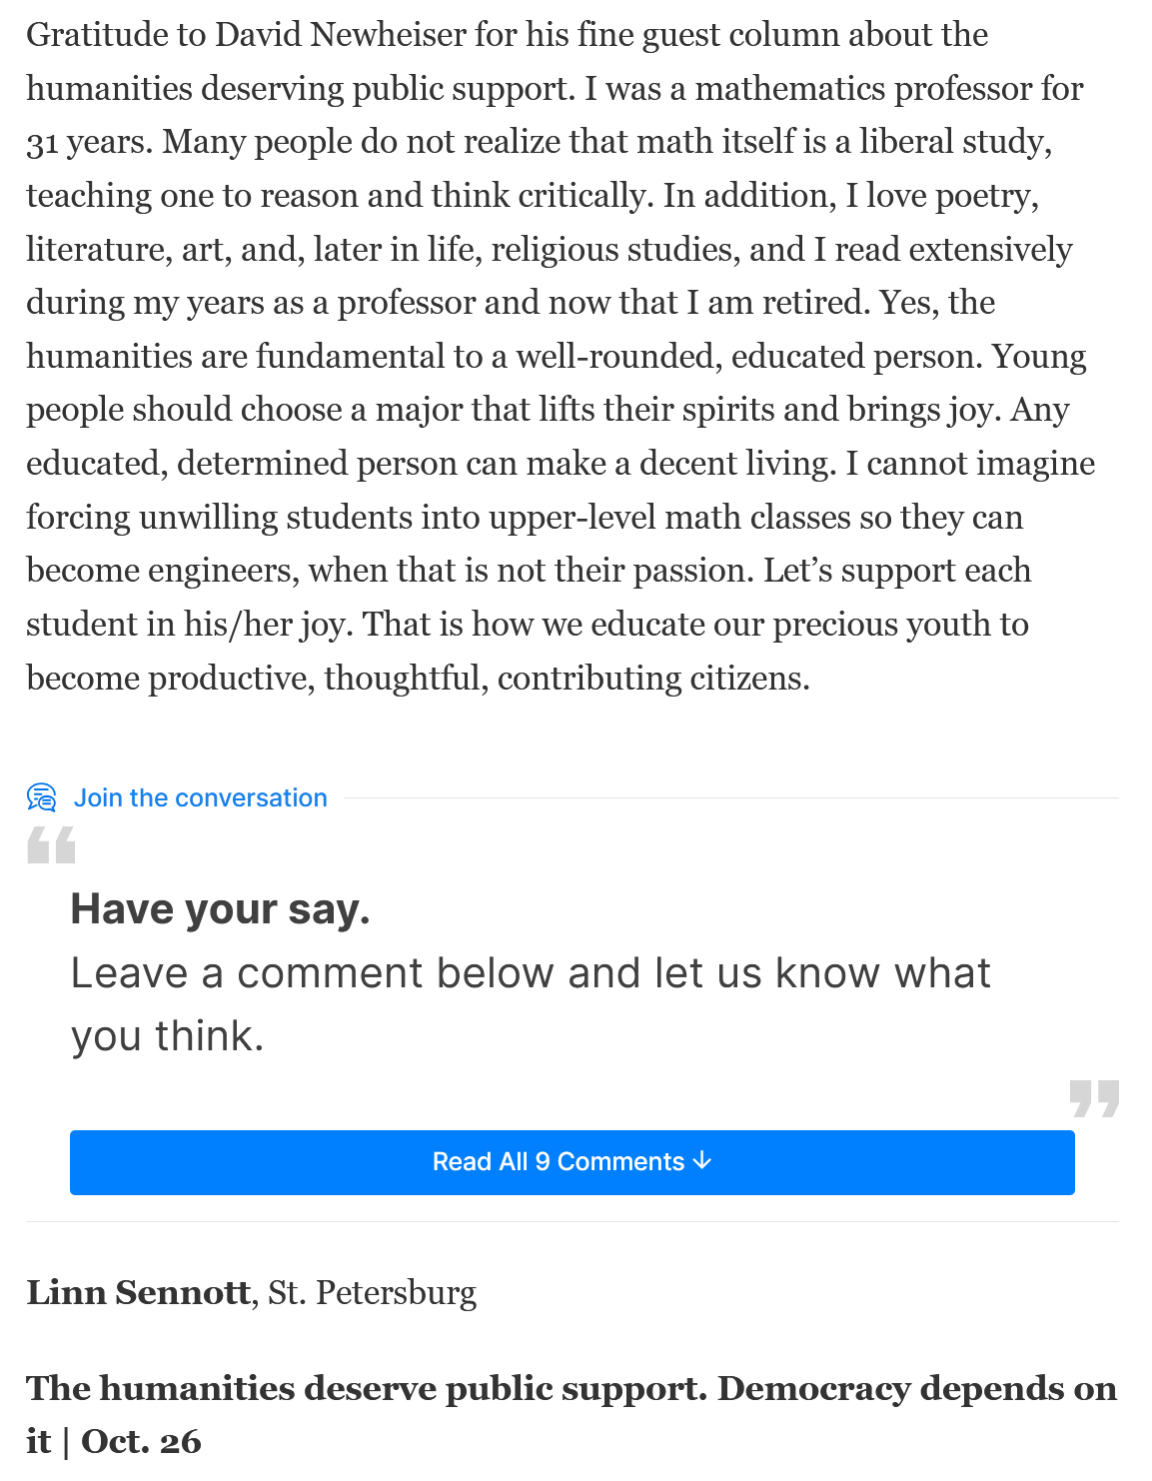Click the phrase contributing citizens
This screenshot has height=1481, width=1152.
pyautogui.click(x=653, y=679)
